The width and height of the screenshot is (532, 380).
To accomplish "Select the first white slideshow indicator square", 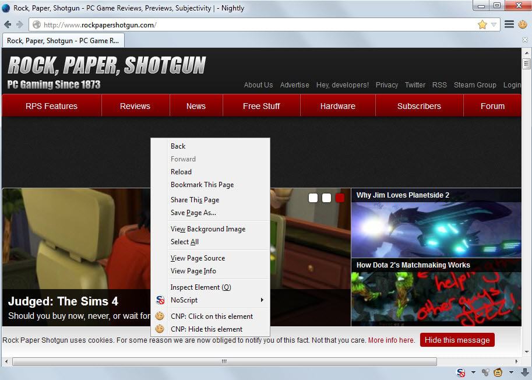I will 313,198.
